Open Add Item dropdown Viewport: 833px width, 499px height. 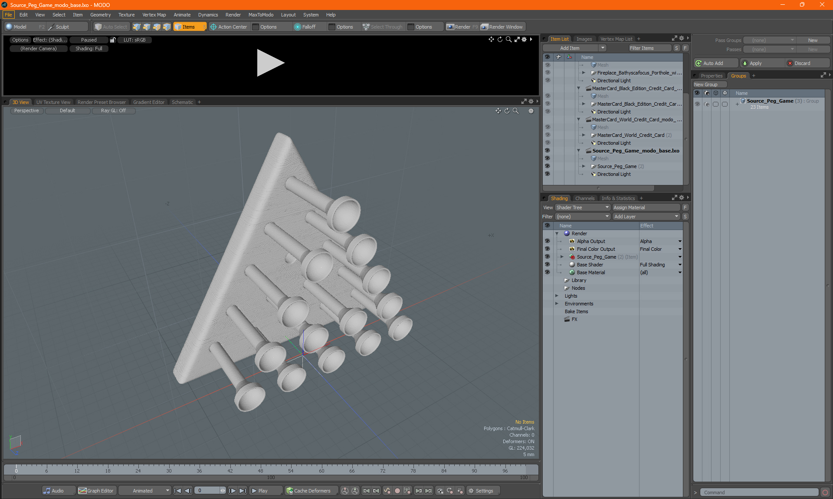(x=603, y=48)
